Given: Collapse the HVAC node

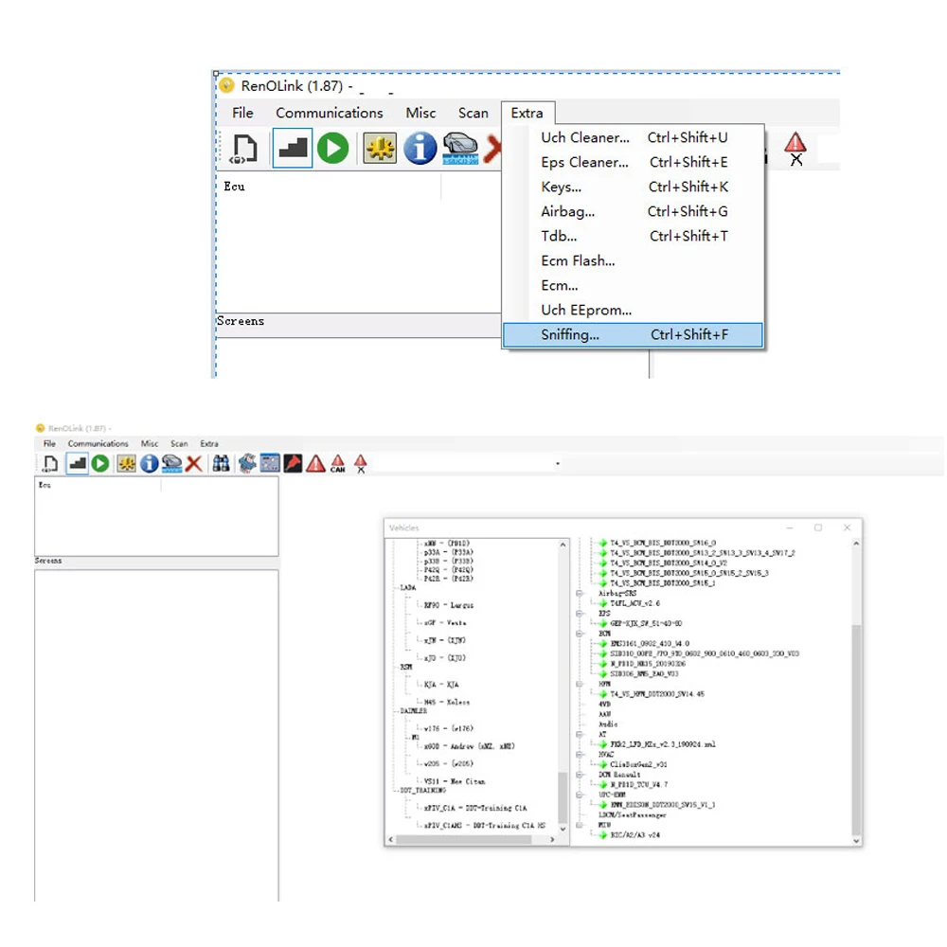Looking at the screenshot, I should 580,755.
